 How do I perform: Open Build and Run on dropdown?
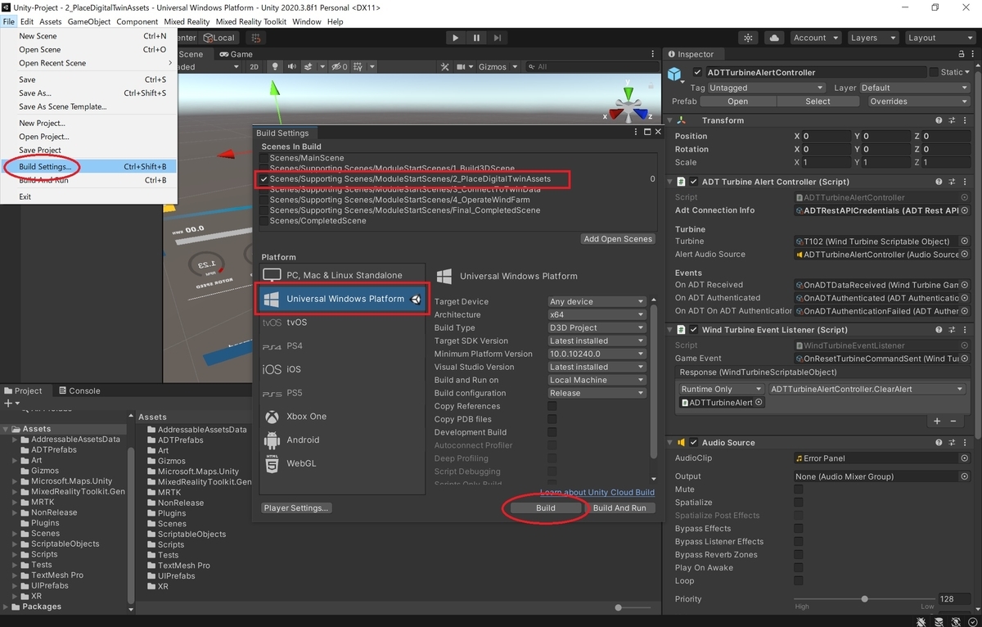[597, 380]
